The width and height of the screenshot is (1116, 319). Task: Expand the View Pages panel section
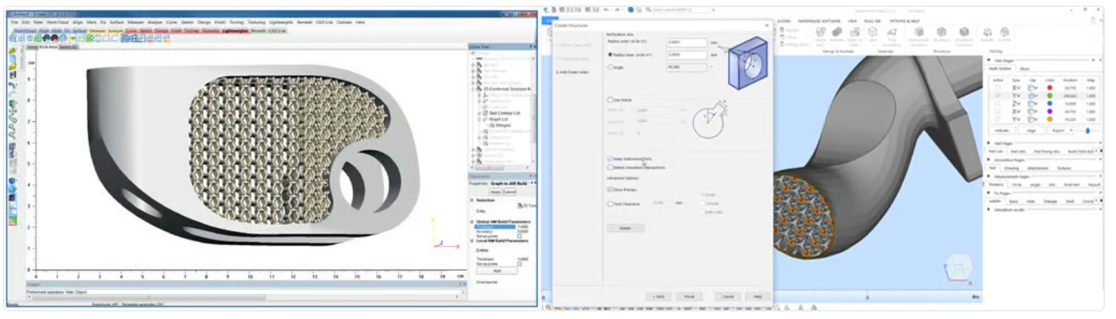point(989,60)
